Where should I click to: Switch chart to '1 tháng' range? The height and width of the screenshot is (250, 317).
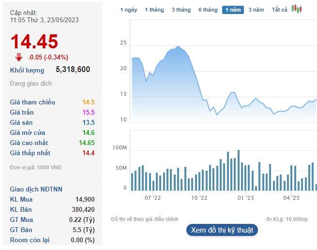coord(154,10)
